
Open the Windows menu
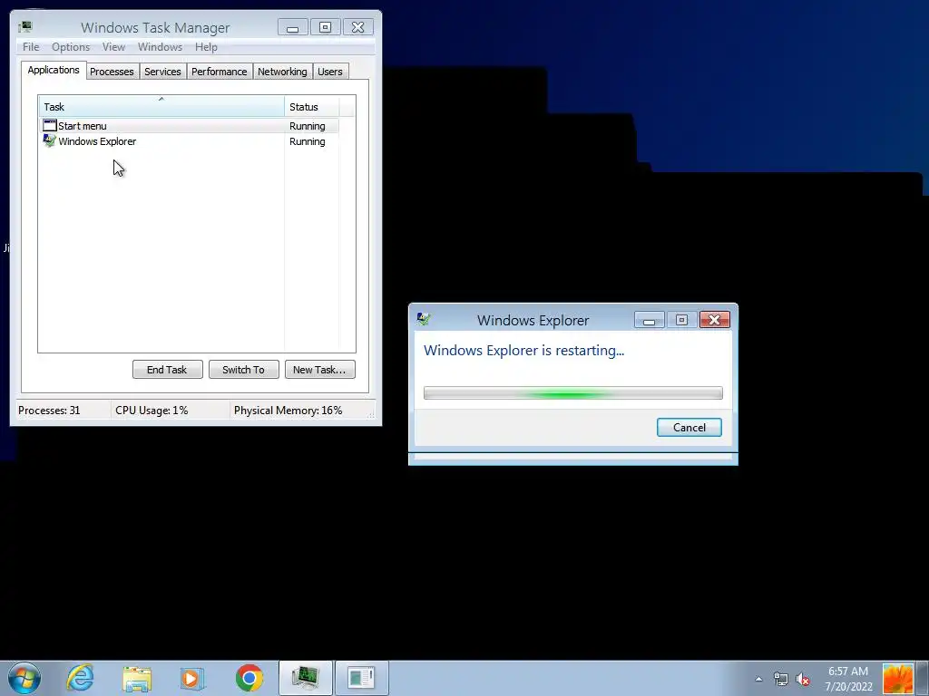(x=160, y=47)
